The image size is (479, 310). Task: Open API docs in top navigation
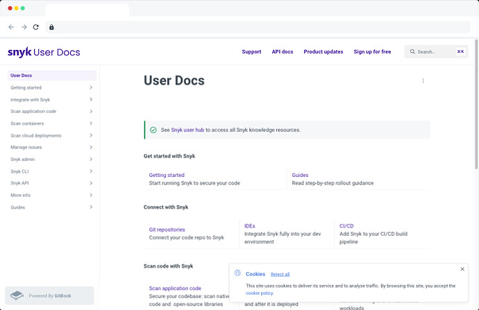point(283,51)
